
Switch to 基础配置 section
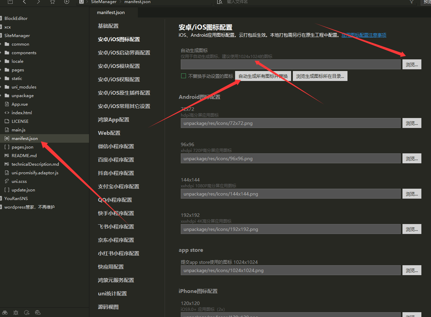click(108, 26)
